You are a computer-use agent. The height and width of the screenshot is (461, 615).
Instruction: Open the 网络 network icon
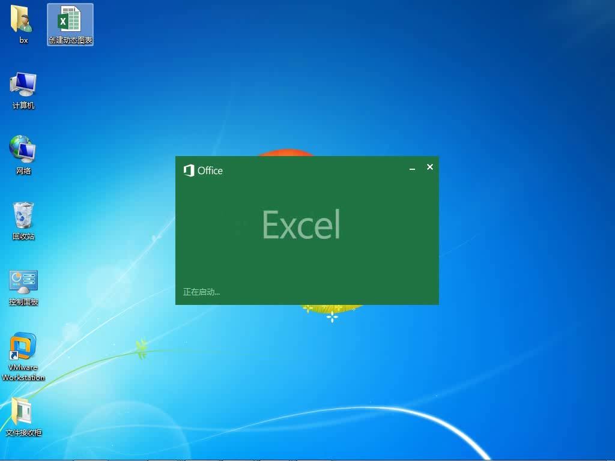pos(22,149)
